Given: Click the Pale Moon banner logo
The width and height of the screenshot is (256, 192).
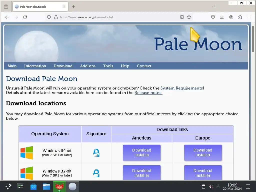Looking at the screenshot, I should [x=198, y=44].
